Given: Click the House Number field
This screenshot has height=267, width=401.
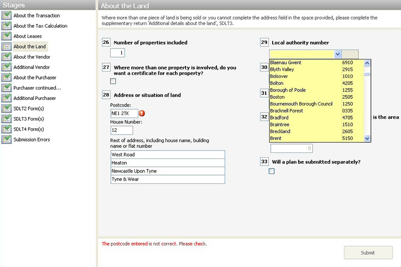Looking at the screenshot, I should 122,130.
